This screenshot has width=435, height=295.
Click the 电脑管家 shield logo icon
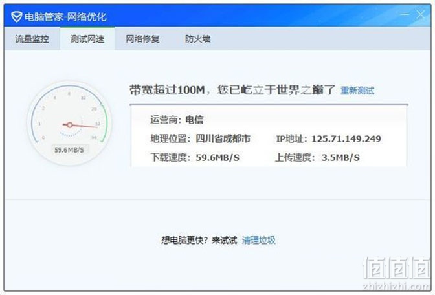coord(16,17)
